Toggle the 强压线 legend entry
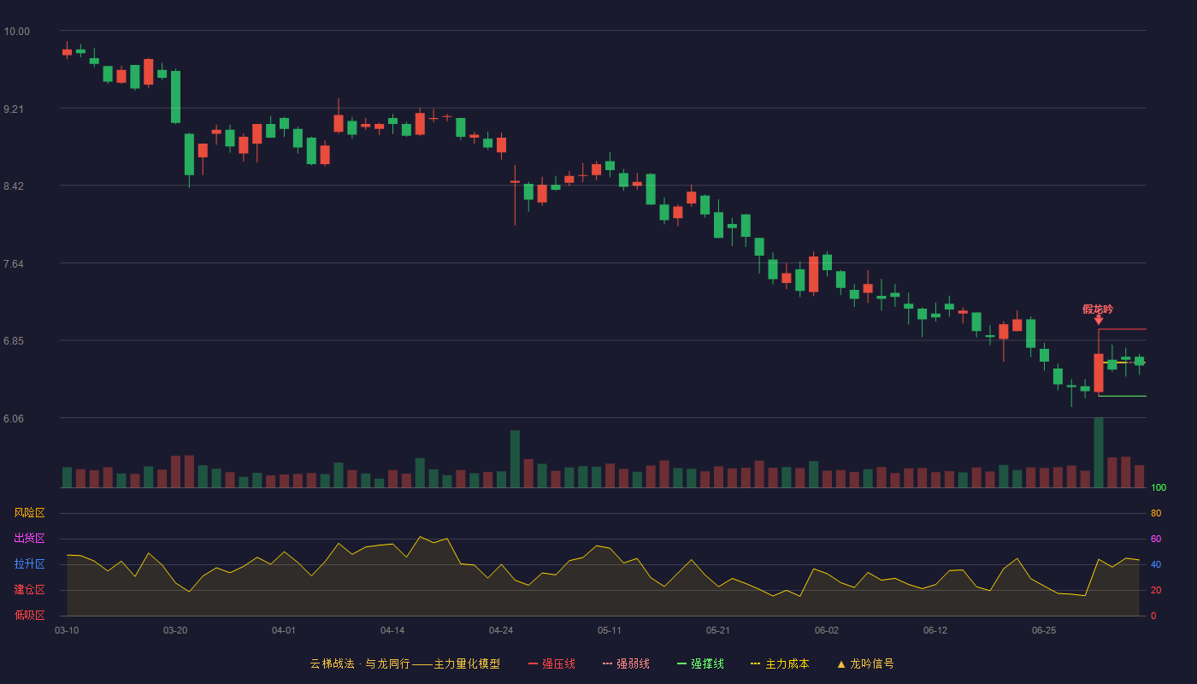The width and height of the screenshot is (1197, 684). point(551,663)
